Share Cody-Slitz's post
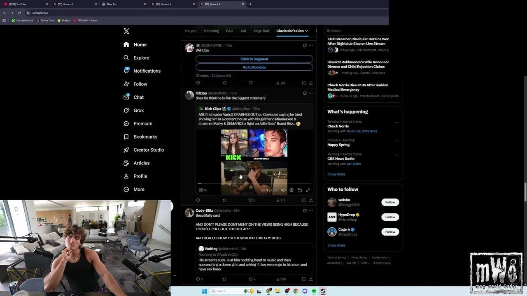527x296 pixels. (x=311, y=279)
